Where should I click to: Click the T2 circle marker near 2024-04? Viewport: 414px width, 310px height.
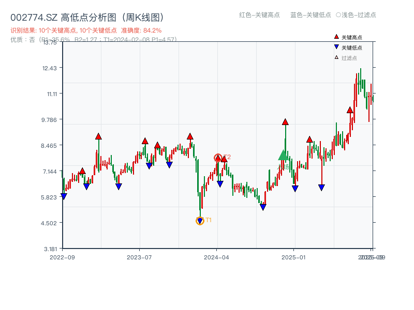(218, 157)
